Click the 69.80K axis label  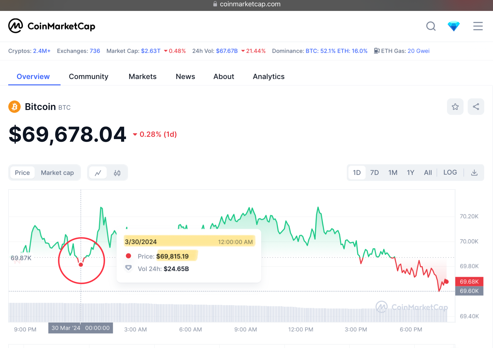tap(469, 266)
